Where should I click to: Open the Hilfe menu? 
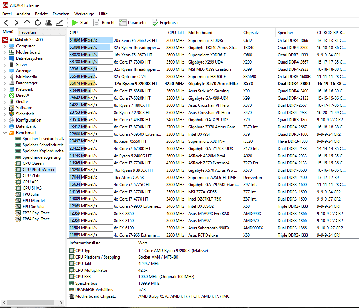(x=103, y=14)
